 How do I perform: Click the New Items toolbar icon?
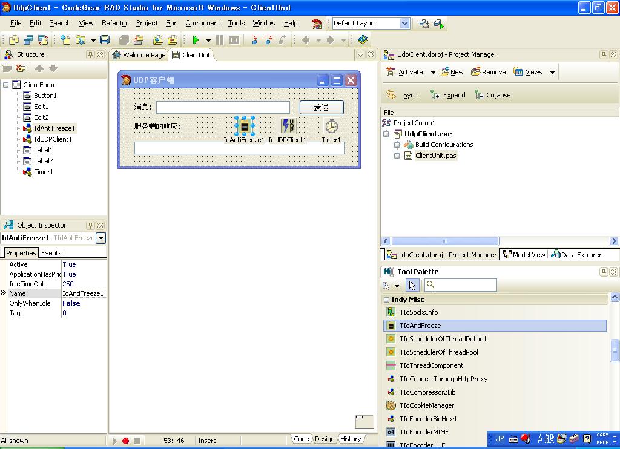(65, 40)
